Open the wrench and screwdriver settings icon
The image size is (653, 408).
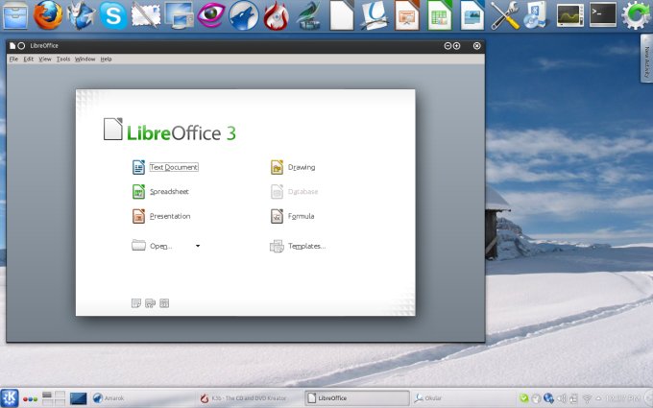point(505,15)
